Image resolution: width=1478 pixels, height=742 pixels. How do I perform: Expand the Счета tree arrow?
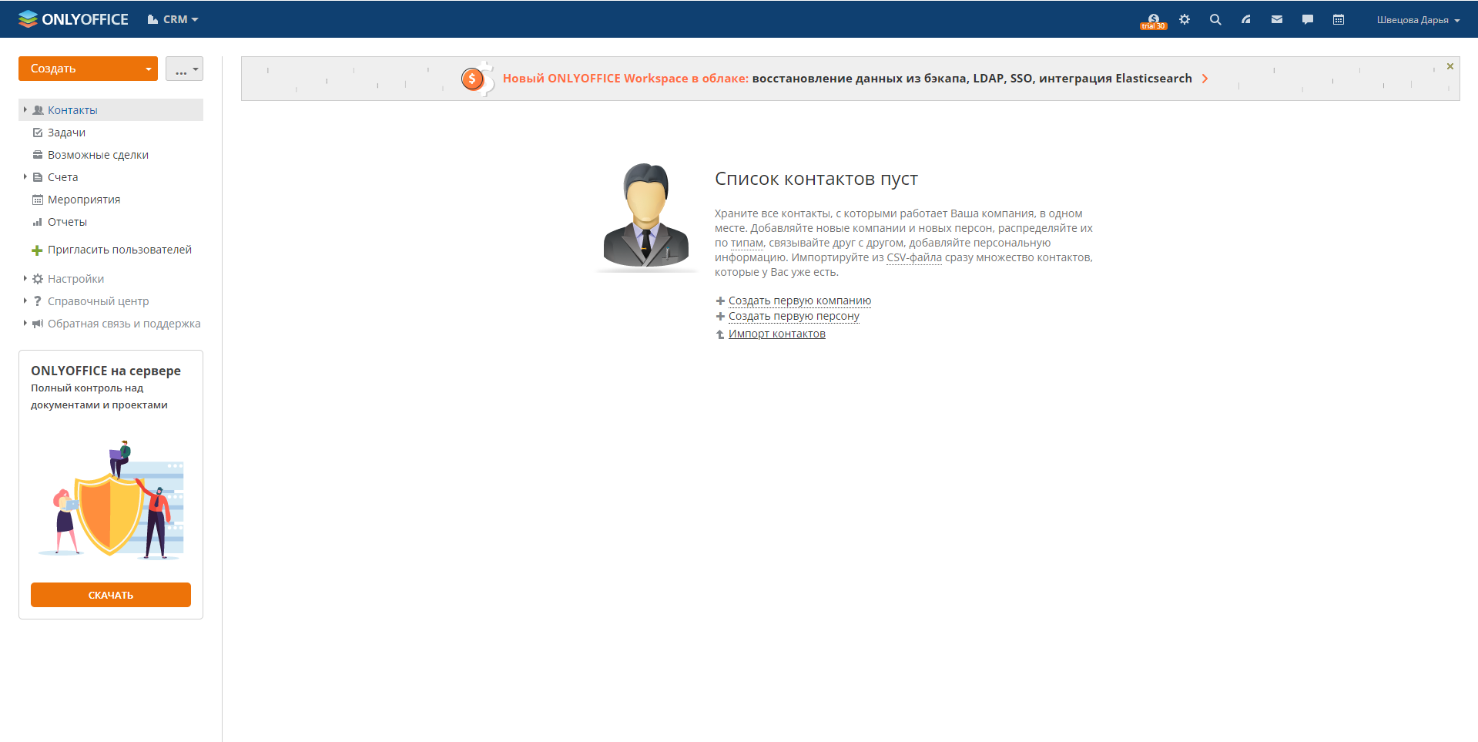(25, 177)
